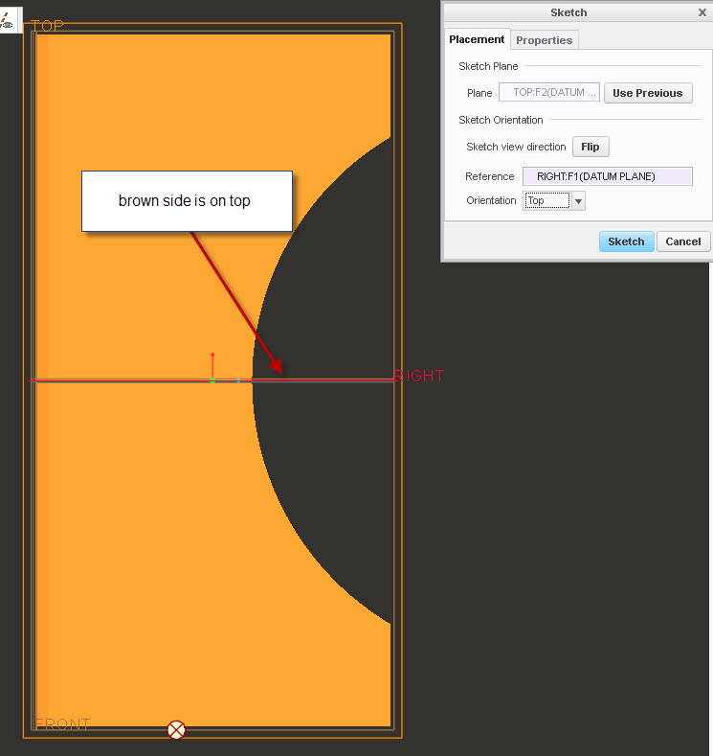Image resolution: width=713 pixels, height=756 pixels.
Task: Click the Use Previous button
Action: [648, 93]
